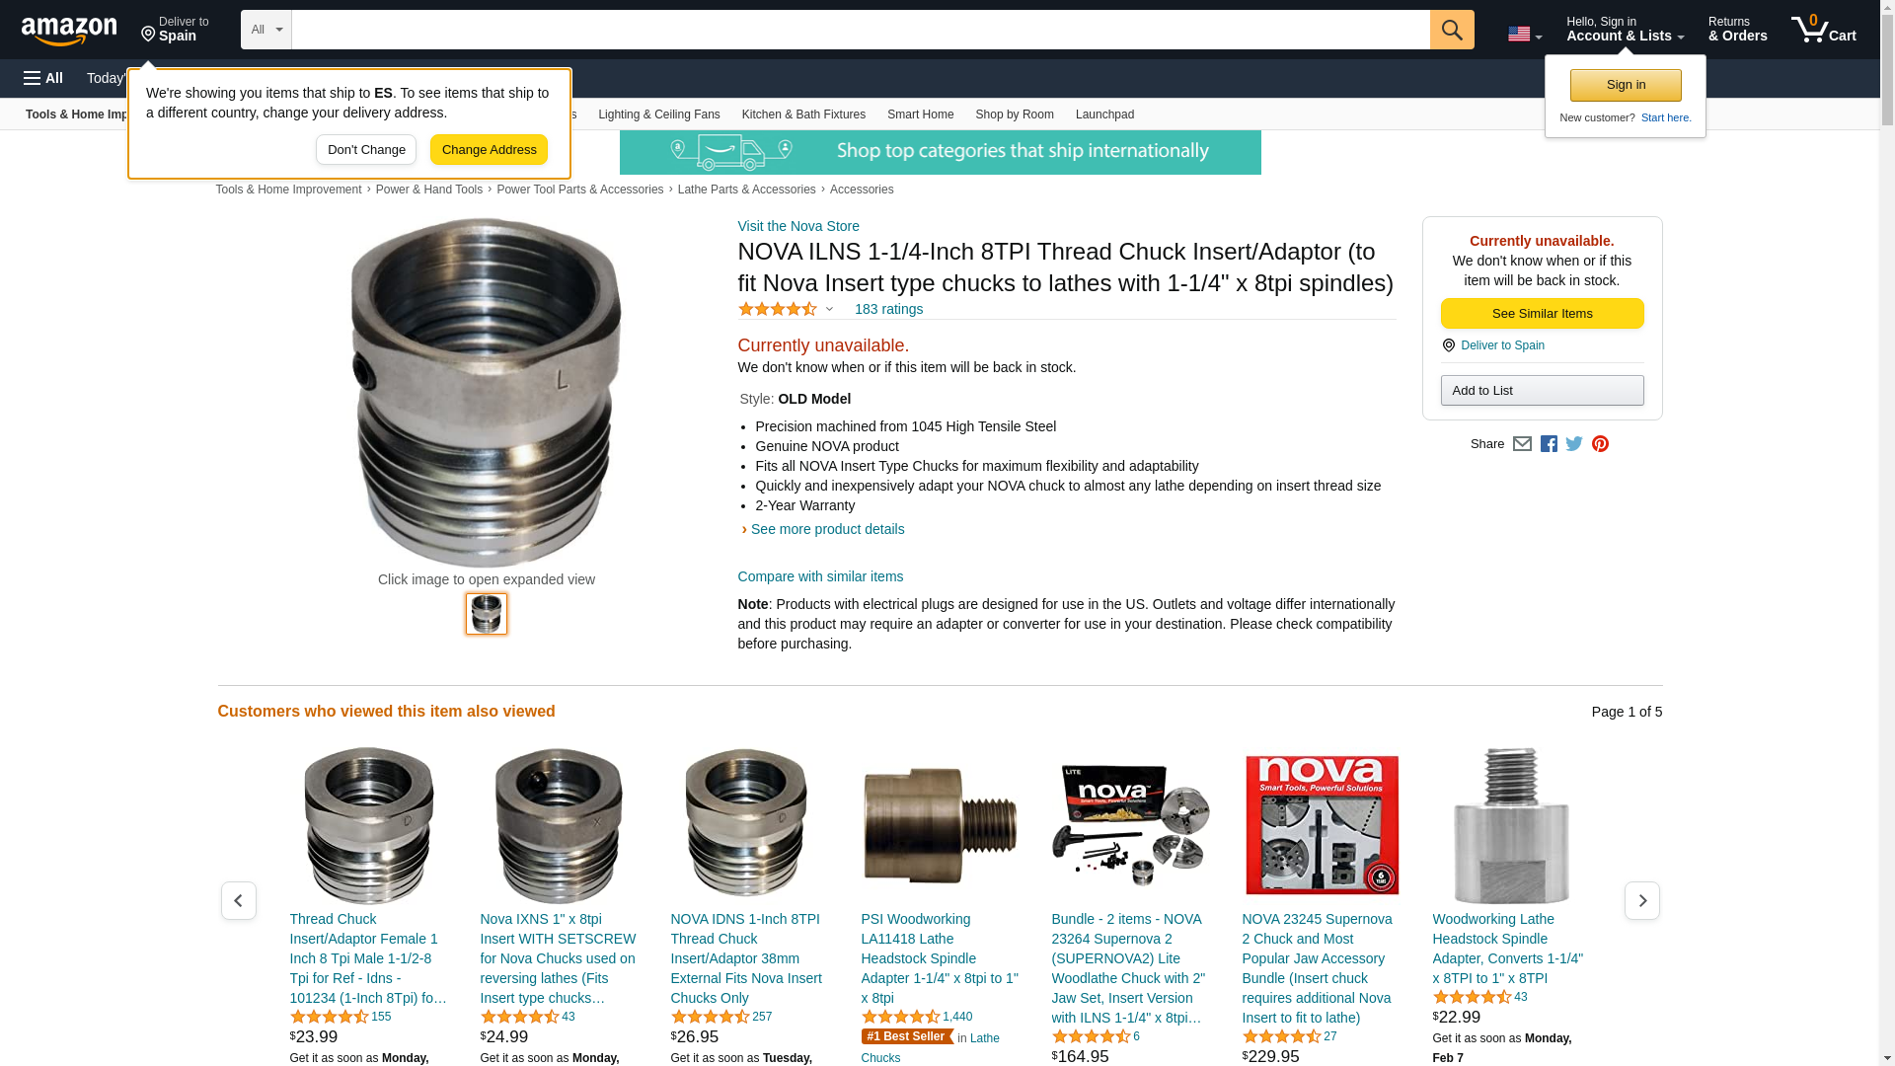Open the language flag dropdown
This screenshot has width=1895, height=1066.
tap(1525, 35)
